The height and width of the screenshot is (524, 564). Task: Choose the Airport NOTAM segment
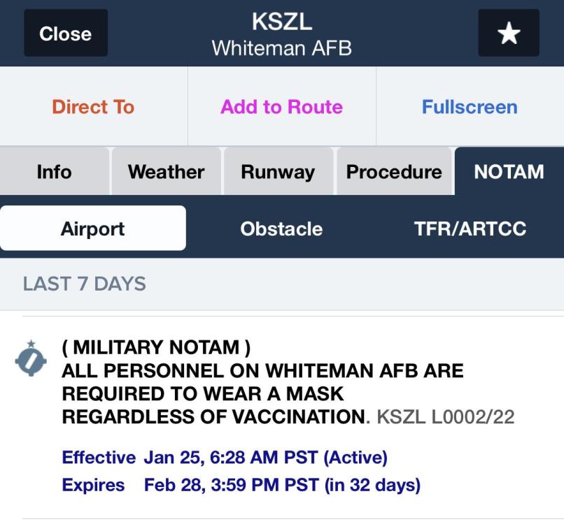pos(93,228)
